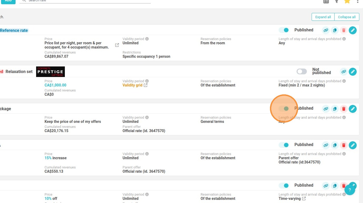363x203 pixels.
Task: Edit the offer with General terms policies
Action: [353, 109]
